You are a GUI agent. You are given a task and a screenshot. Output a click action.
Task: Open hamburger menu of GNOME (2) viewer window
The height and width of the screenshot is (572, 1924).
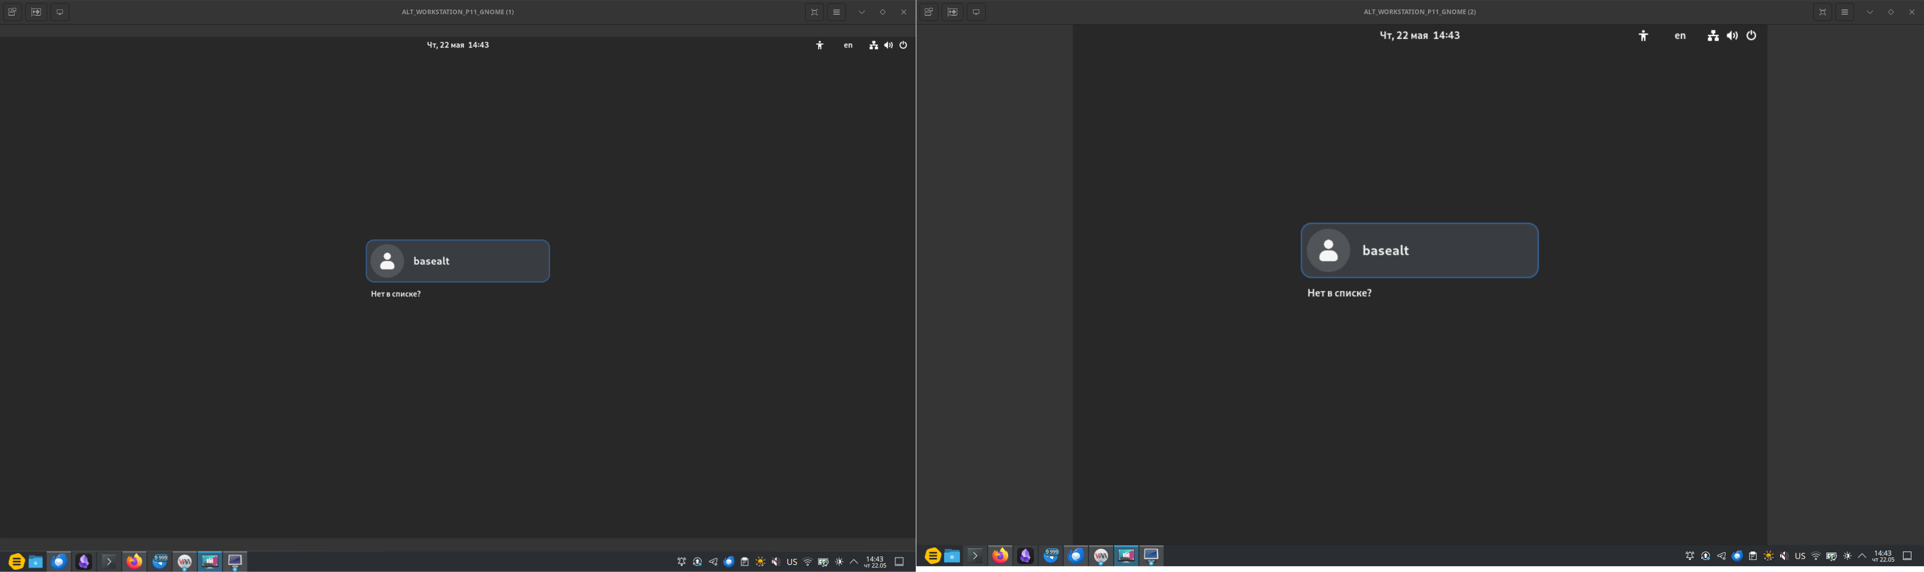(x=1845, y=12)
